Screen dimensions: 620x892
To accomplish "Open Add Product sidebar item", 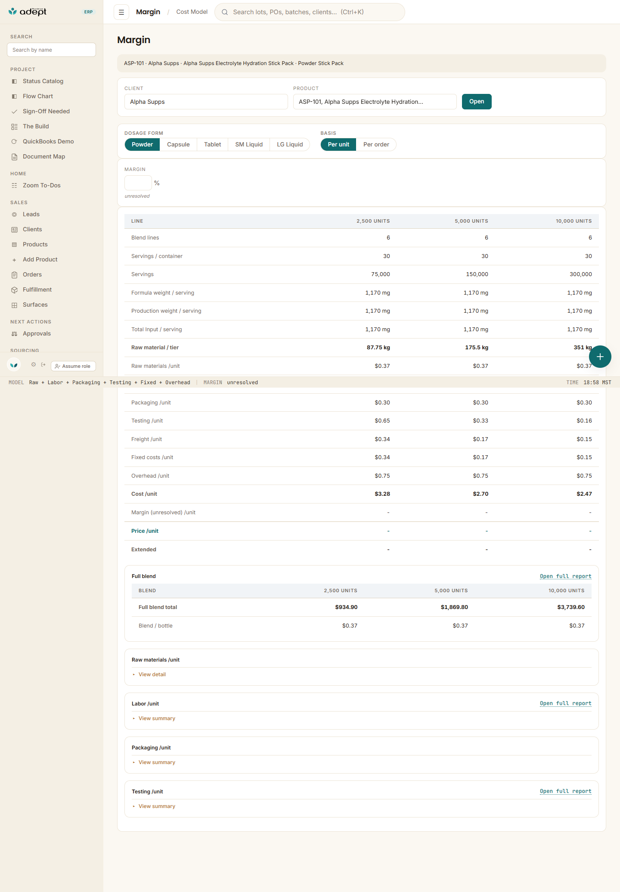I will click(x=40, y=259).
